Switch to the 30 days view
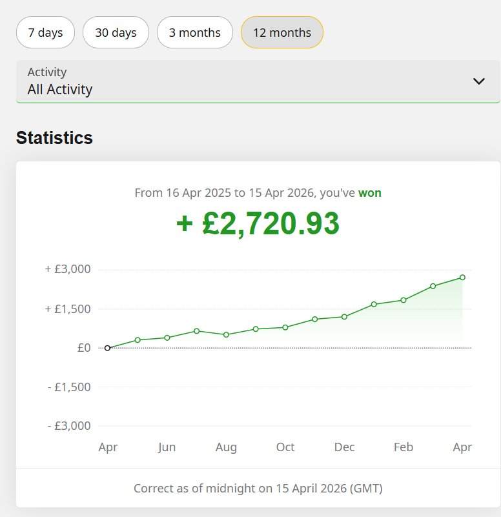The width and height of the screenshot is (501, 517). click(x=116, y=32)
